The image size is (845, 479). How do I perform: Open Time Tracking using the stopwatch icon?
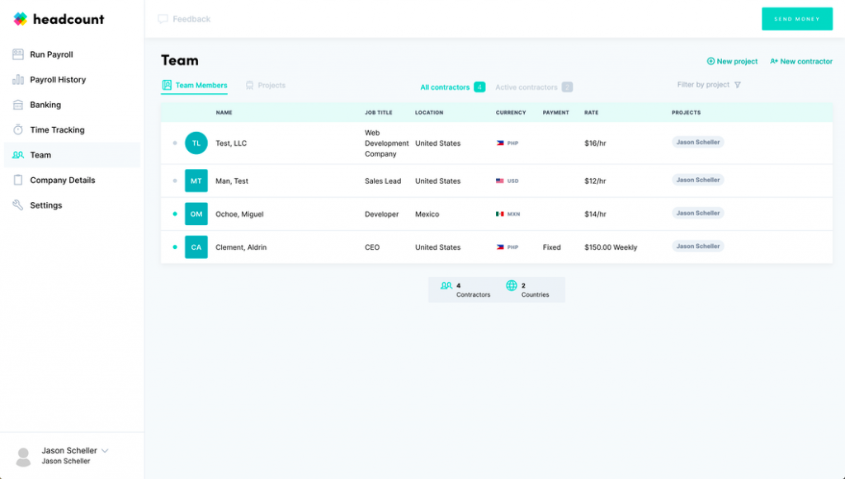18,129
